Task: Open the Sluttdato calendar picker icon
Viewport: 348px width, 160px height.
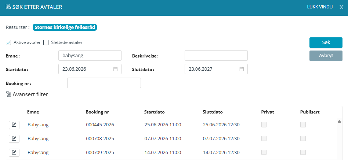Action: click(x=242, y=69)
